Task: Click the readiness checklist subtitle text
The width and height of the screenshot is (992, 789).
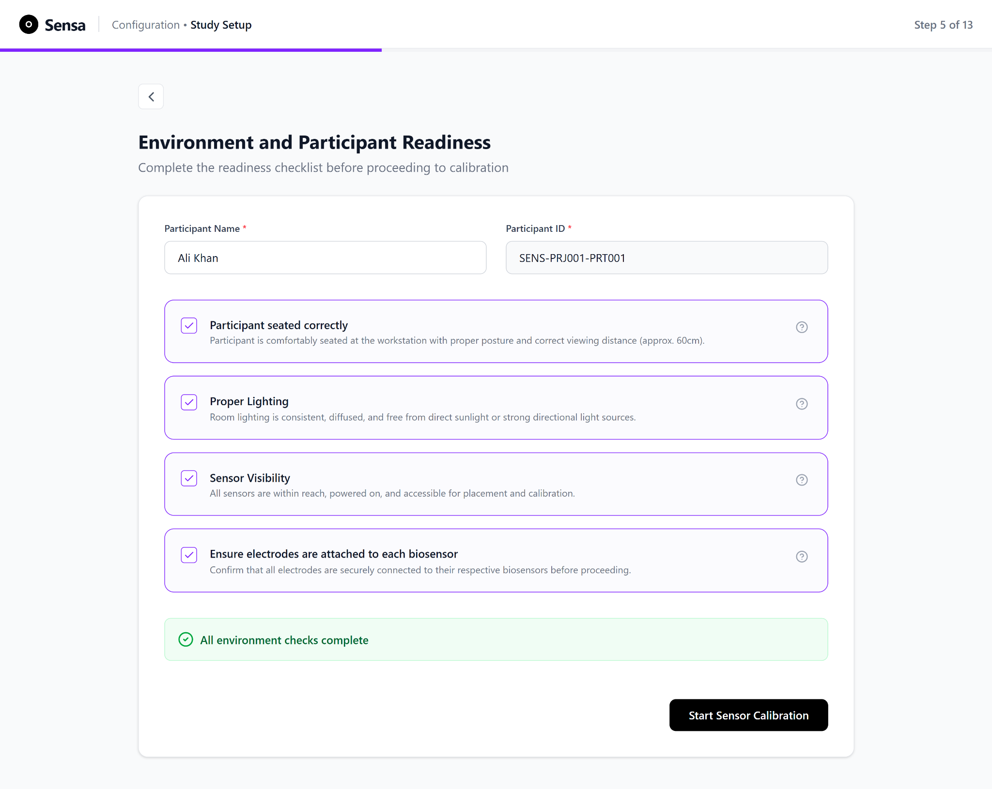Action: tap(323, 167)
